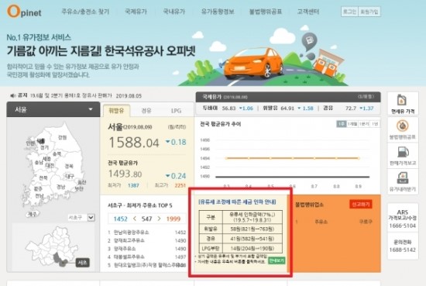This screenshot has height=286, width=426.
Task: Click the 전국 평균유가 추이 chart title
Action: click(x=220, y=124)
